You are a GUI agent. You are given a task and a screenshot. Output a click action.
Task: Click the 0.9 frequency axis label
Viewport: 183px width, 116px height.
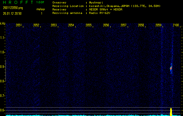pos(3,67)
